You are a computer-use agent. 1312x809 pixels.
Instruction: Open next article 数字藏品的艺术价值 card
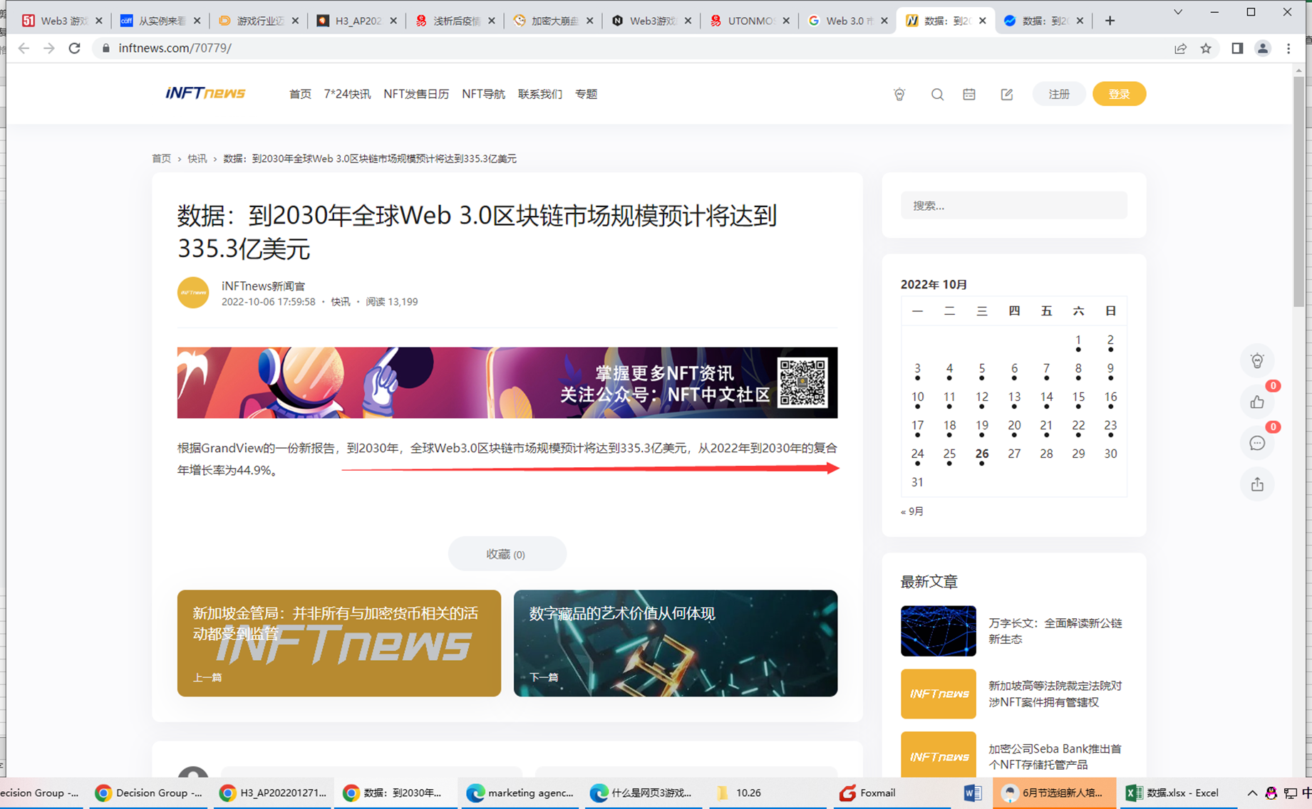click(676, 643)
